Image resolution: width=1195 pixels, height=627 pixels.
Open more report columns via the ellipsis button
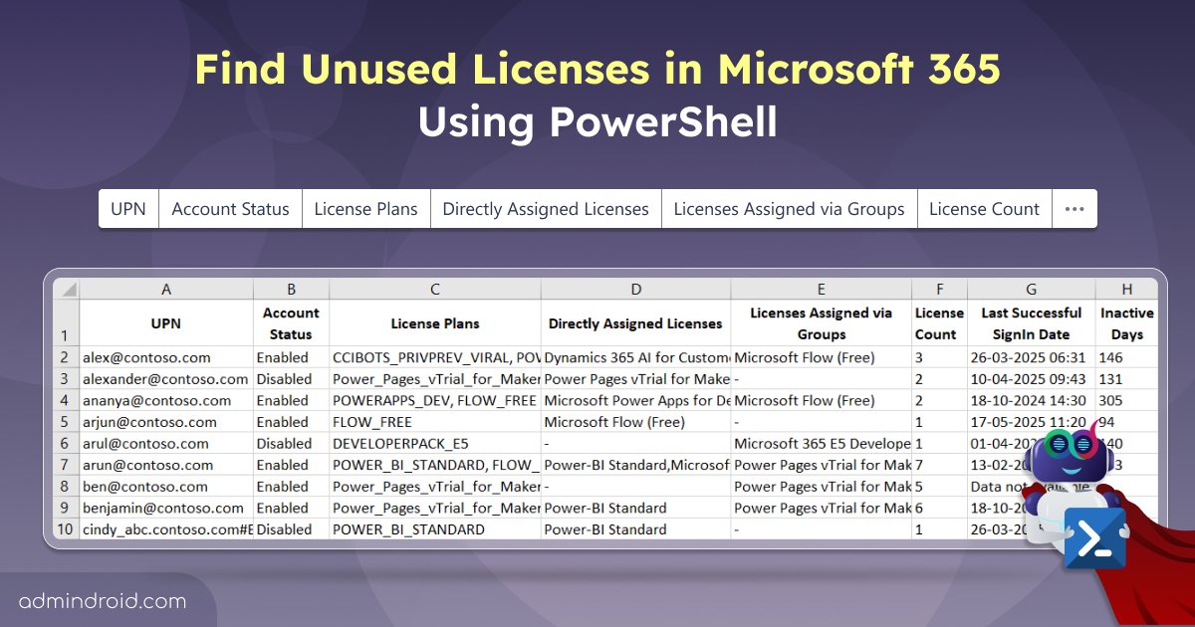tap(1075, 208)
